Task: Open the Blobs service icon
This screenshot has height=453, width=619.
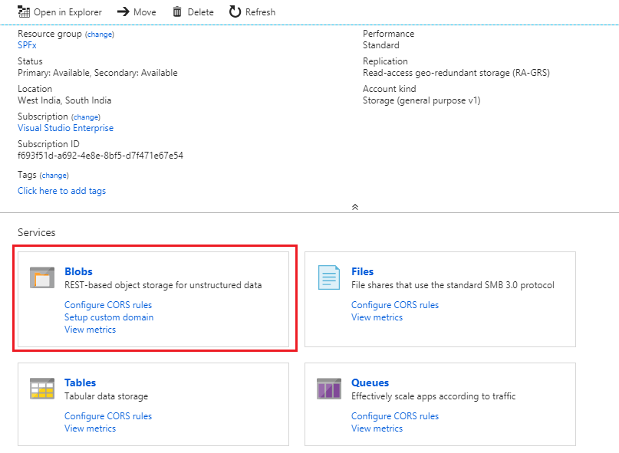Action: pyautogui.click(x=42, y=277)
